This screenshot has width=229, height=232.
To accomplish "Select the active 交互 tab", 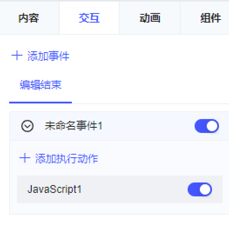I will click(x=89, y=18).
